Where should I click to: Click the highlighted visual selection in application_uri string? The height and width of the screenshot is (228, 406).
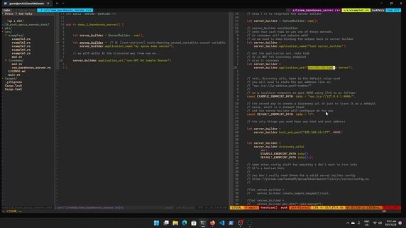pos(322,68)
